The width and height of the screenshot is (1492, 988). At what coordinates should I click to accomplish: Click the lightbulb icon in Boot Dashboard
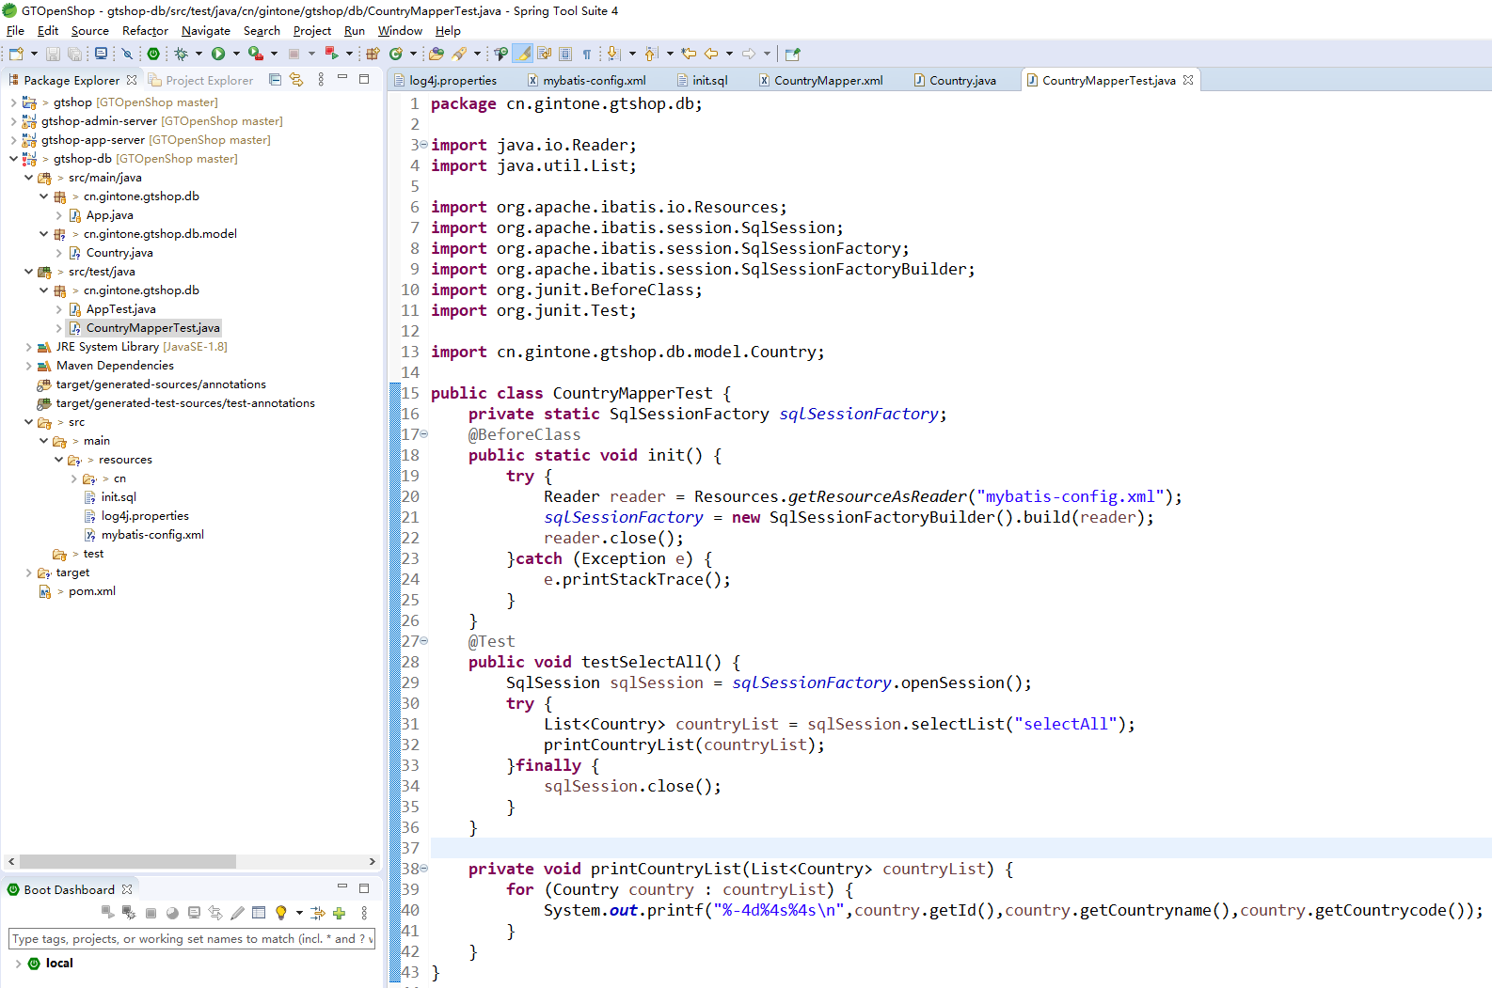pos(280,913)
